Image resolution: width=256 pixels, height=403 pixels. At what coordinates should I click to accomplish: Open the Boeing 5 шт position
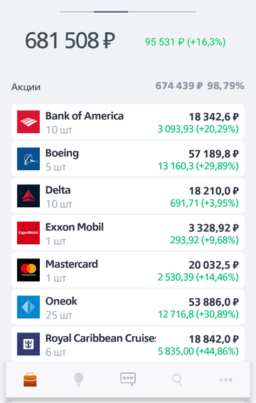click(128, 159)
